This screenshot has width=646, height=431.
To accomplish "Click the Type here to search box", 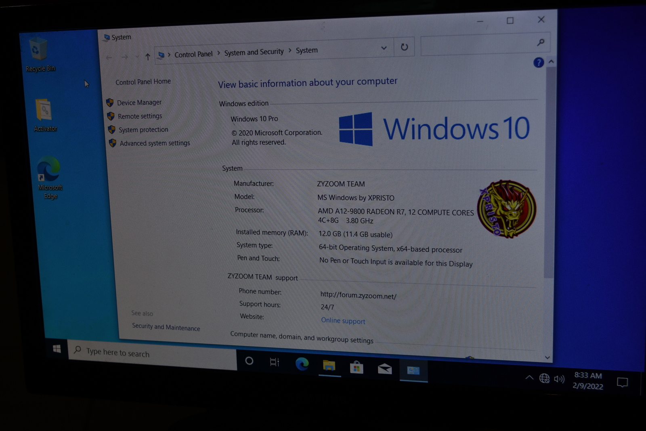I will [153, 354].
